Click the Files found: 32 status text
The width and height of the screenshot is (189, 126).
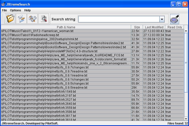[x=178, y=123]
